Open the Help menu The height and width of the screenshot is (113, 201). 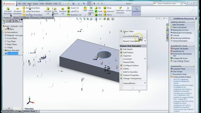(55, 3)
